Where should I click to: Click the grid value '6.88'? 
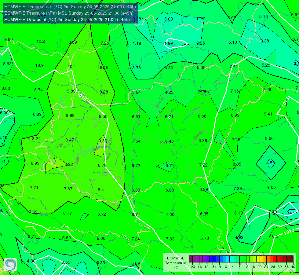[203, 141]
